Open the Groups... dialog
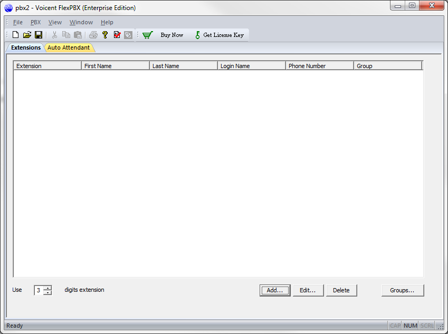The height and width of the screenshot is (334, 448). (403, 290)
